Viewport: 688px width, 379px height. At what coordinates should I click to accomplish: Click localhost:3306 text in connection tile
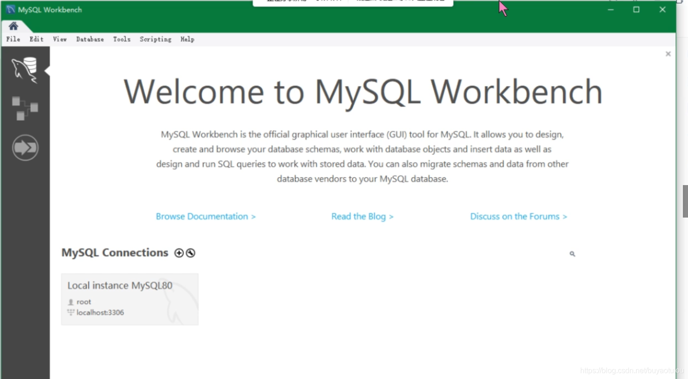(100, 313)
